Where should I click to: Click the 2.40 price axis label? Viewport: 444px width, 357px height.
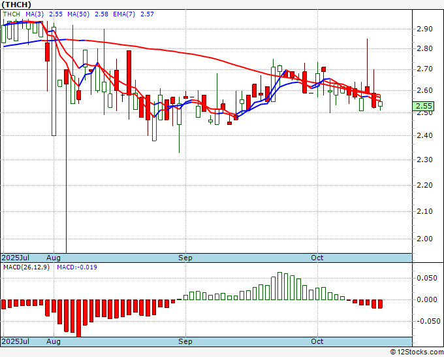(424, 135)
